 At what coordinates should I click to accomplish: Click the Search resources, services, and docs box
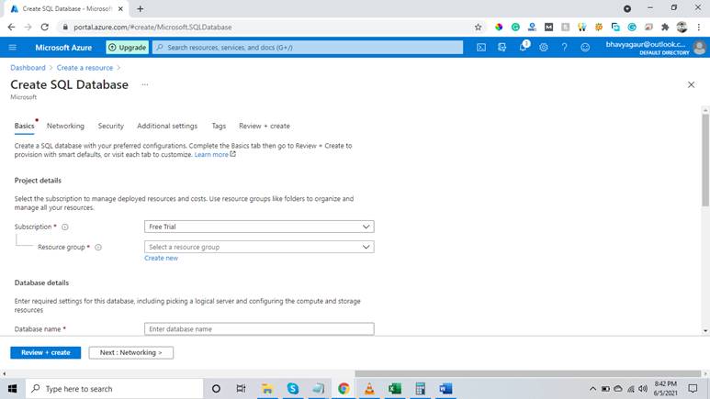308,48
